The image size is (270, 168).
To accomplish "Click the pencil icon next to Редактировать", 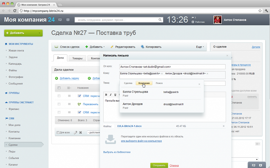I will 112,47.
